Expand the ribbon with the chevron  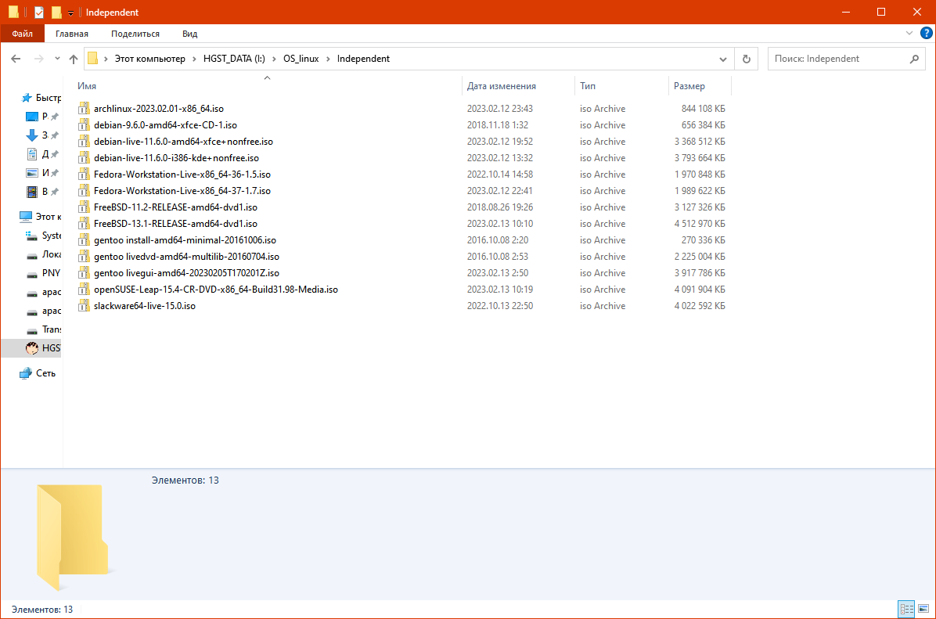click(909, 33)
